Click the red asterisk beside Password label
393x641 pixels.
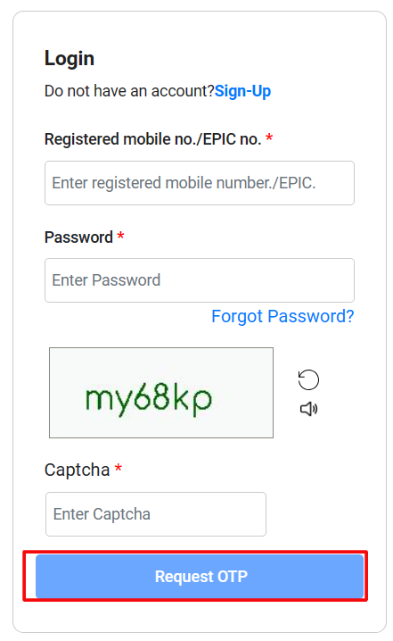pos(121,236)
